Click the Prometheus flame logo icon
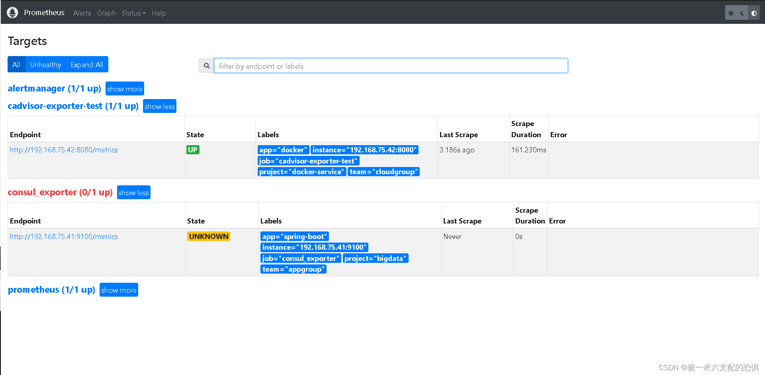The width and height of the screenshot is (765, 375). (12, 13)
